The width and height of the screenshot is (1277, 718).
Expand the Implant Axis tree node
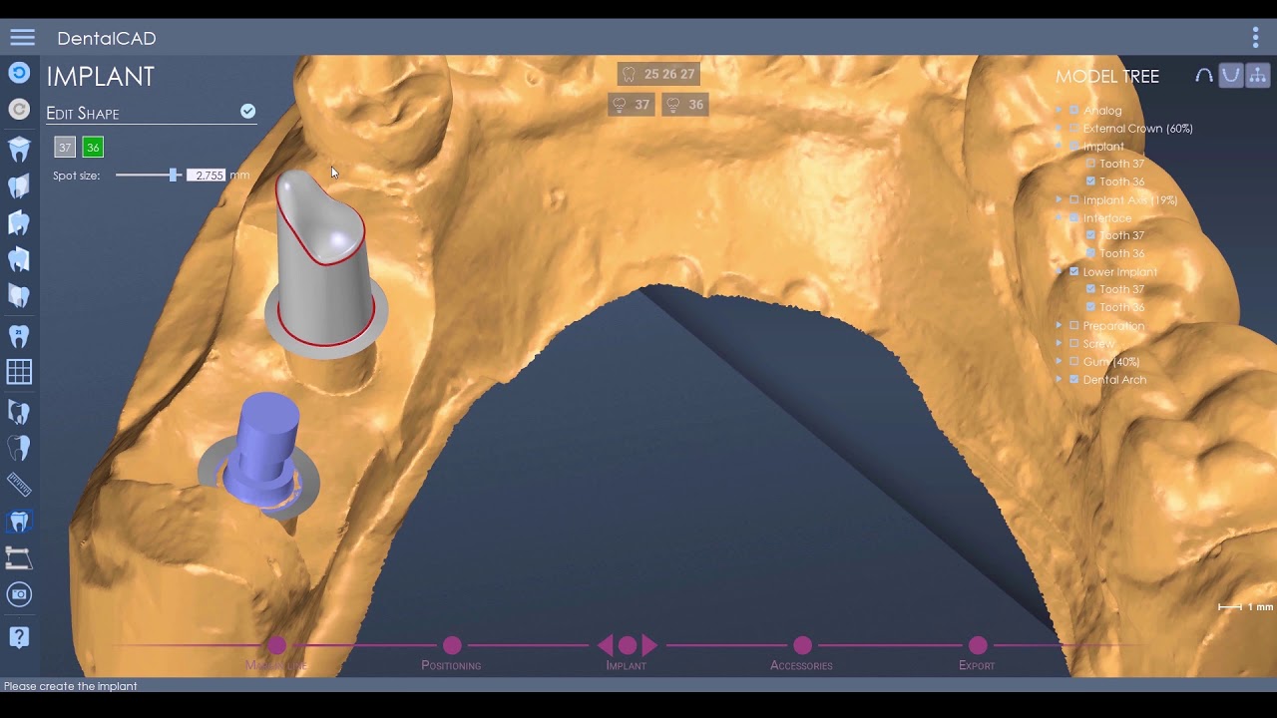tap(1060, 200)
